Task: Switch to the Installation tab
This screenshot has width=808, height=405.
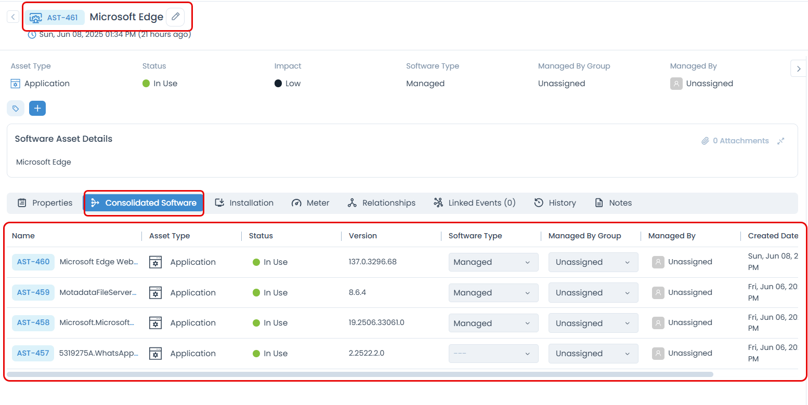Action: coord(244,203)
